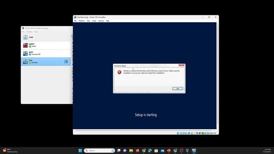Click the Kali VM red dragon icon
The height and width of the screenshot is (154, 274).
coord(25,45)
